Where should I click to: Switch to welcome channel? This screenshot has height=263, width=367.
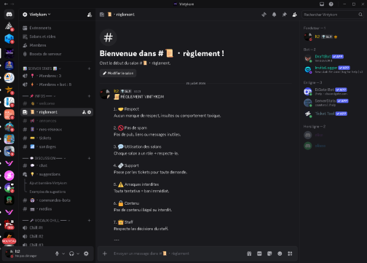tap(57, 103)
